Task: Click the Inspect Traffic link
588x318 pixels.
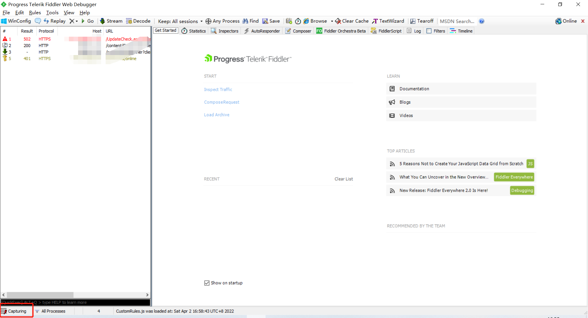Action: 218,90
